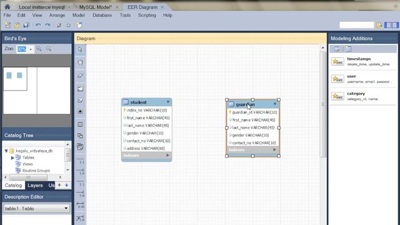Select the place text note tool

81,100
